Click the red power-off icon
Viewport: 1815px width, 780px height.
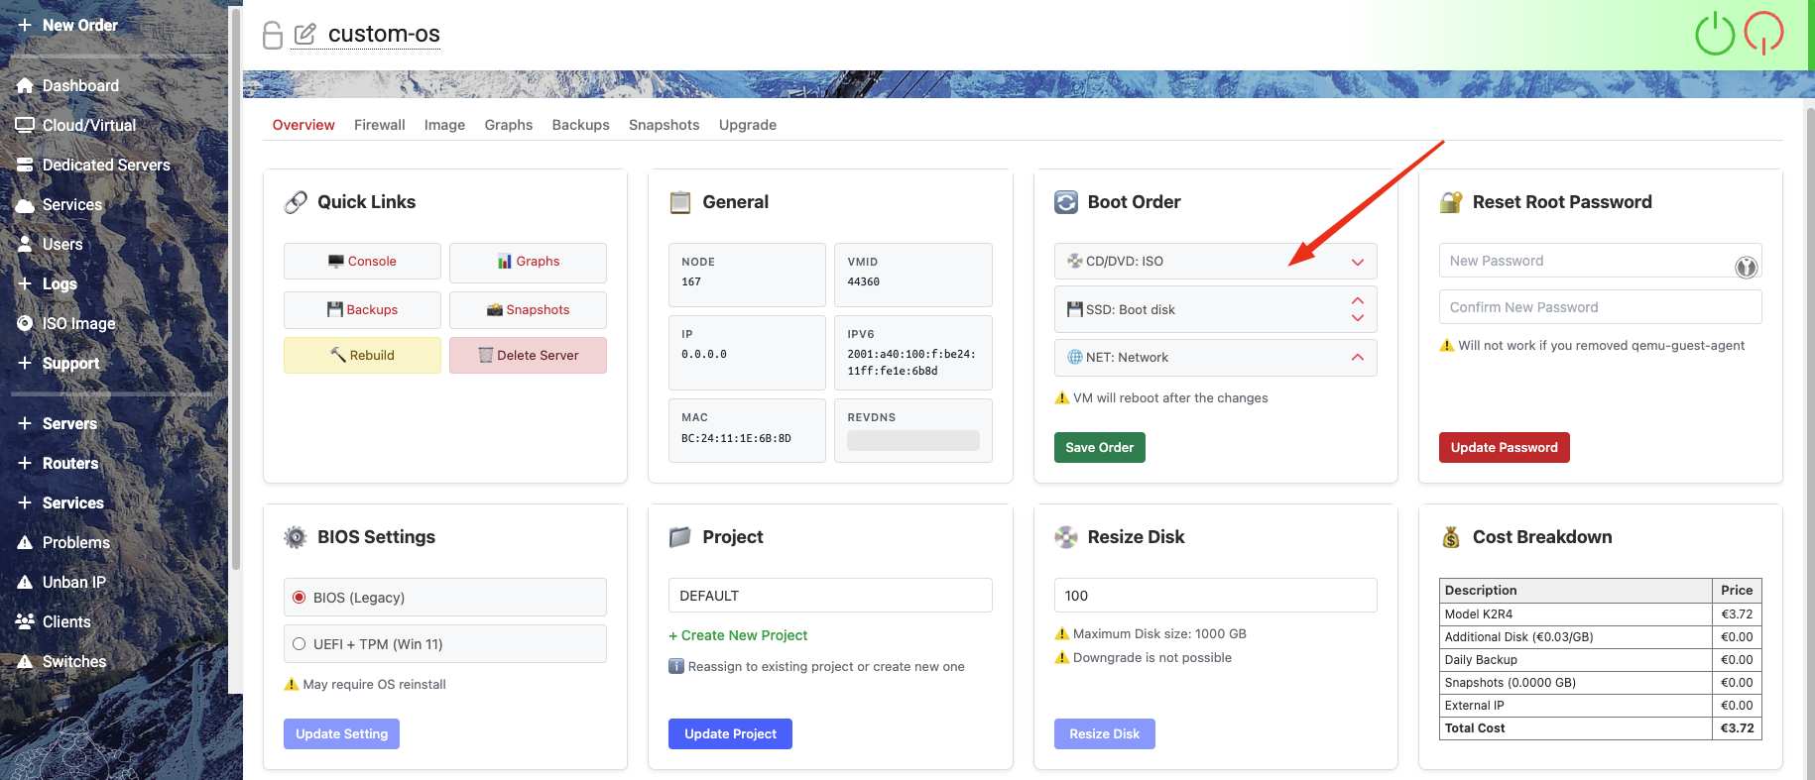click(x=1763, y=33)
